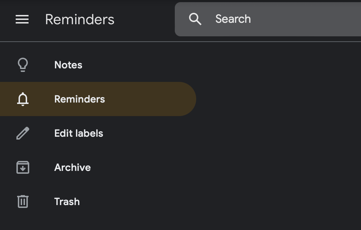Click the pencil Edit labels icon
This screenshot has width=361, height=230.
click(23, 133)
